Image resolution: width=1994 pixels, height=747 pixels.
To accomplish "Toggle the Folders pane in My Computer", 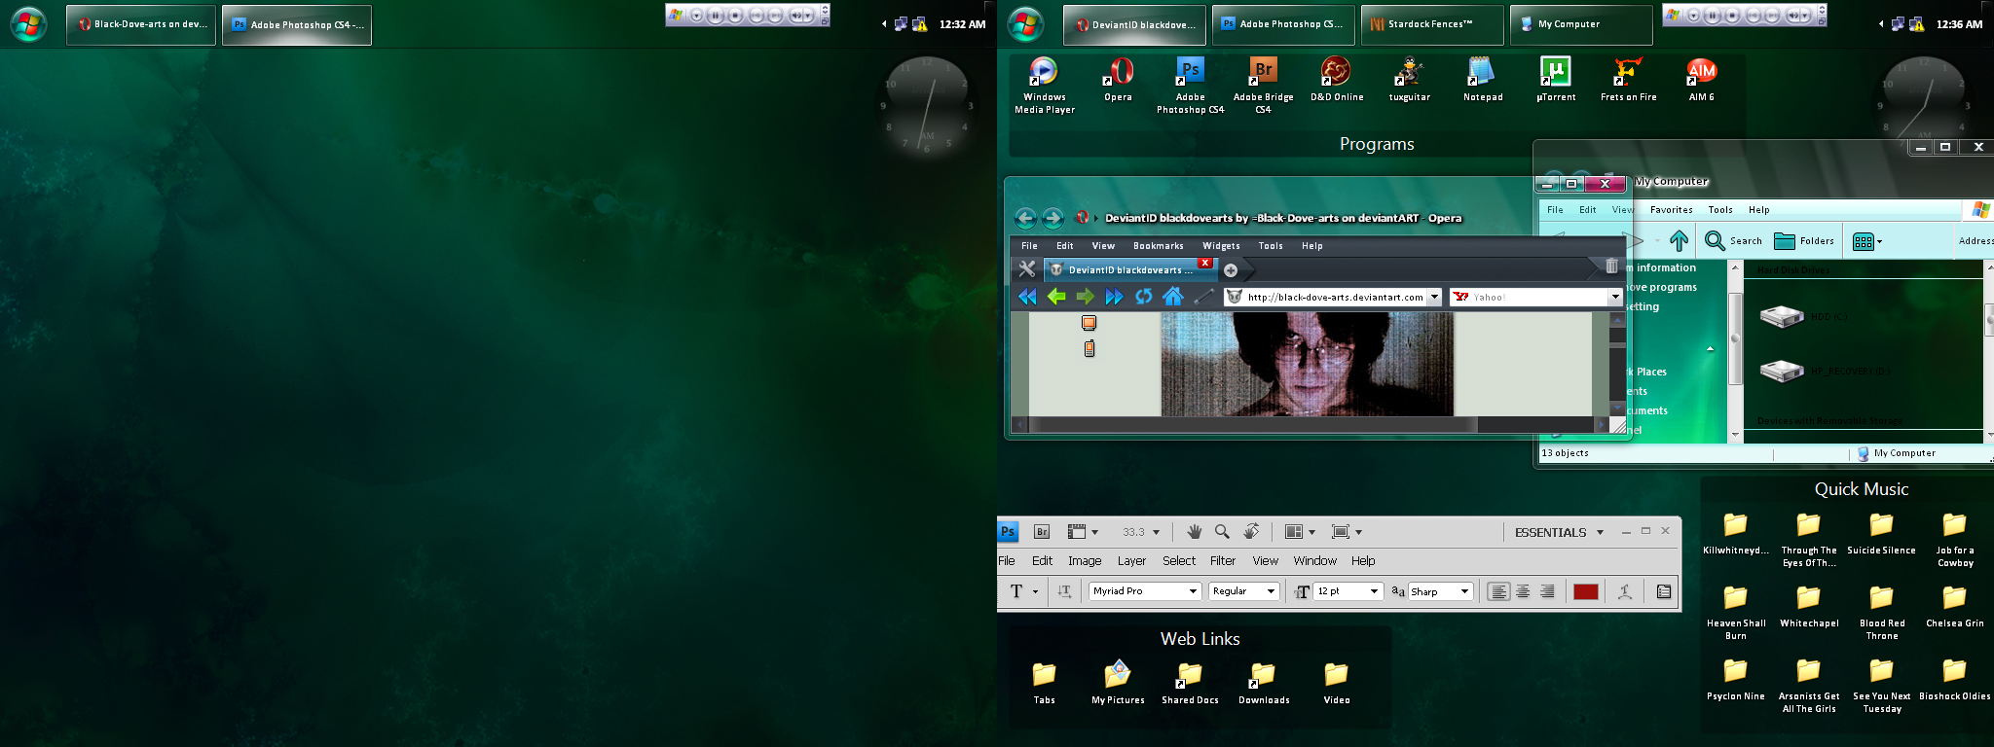I will click(x=1804, y=240).
